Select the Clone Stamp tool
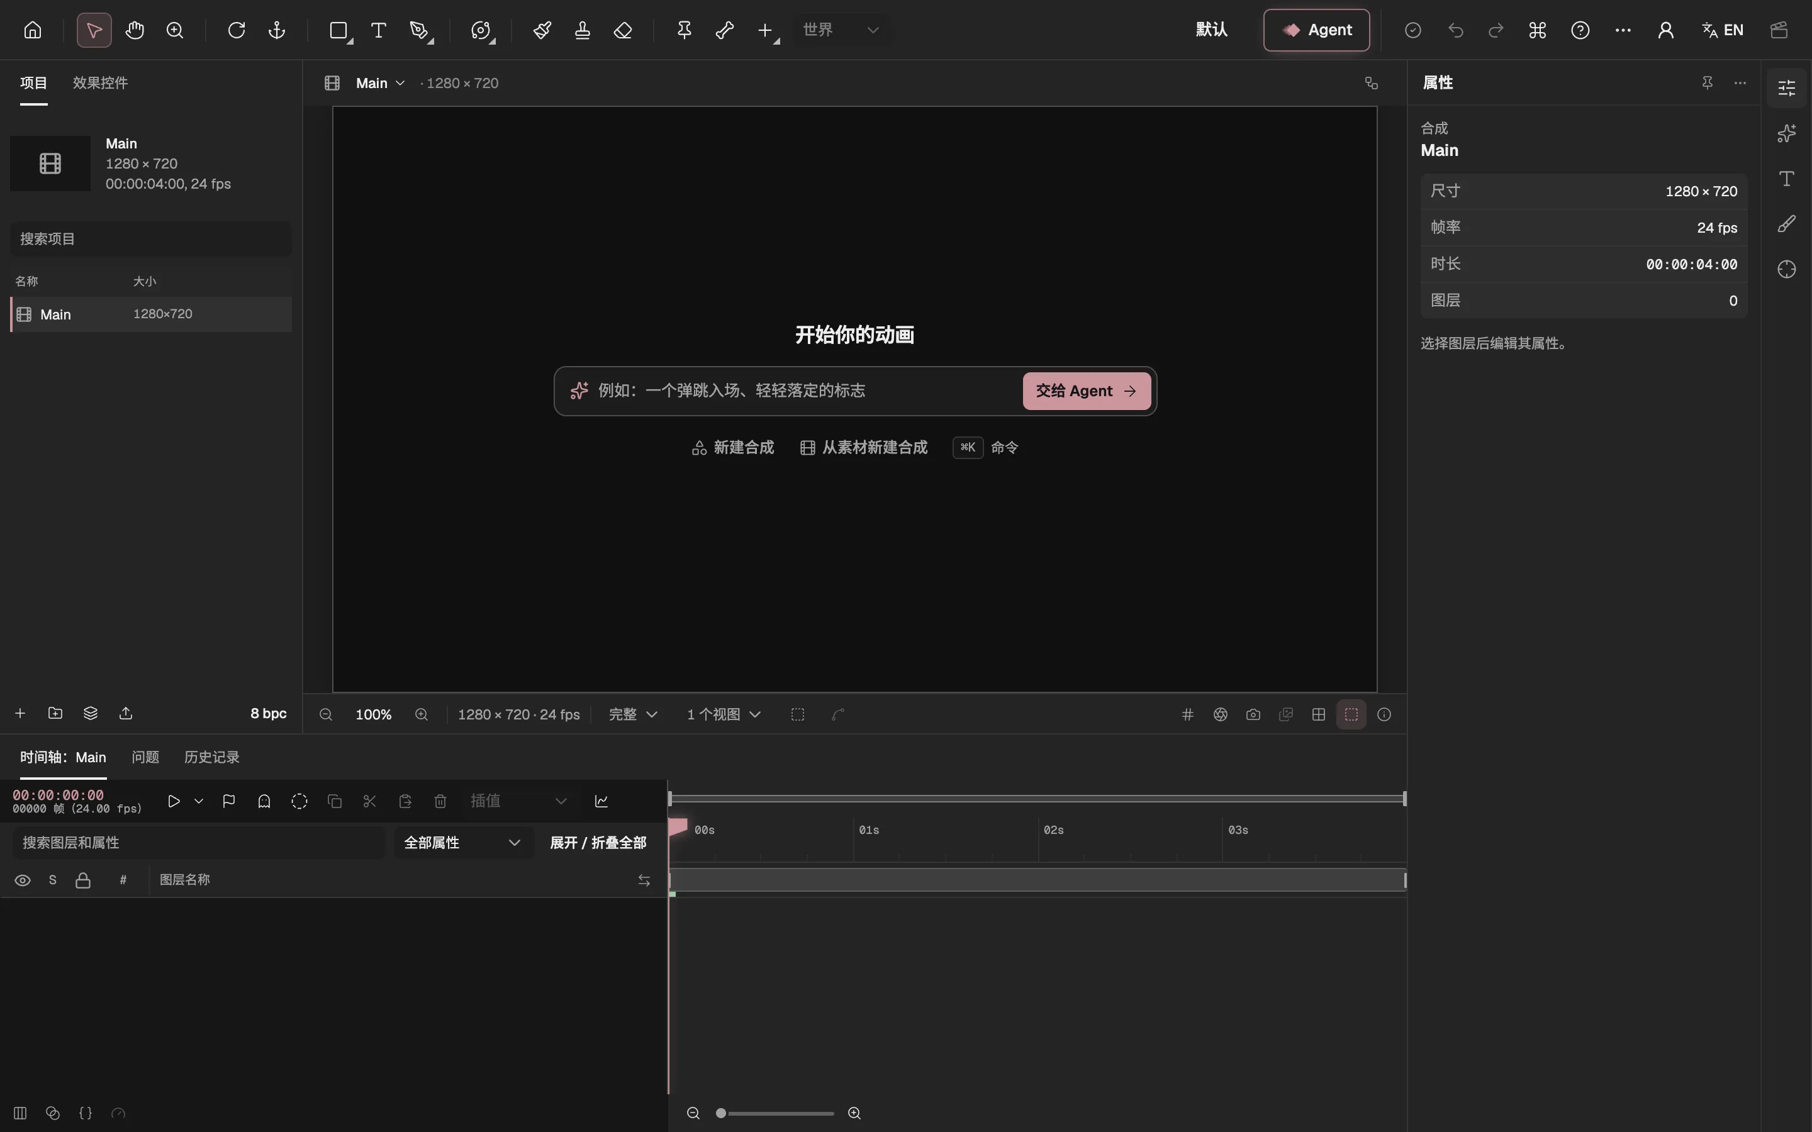The image size is (1812, 1132). [x=583, y=30]
